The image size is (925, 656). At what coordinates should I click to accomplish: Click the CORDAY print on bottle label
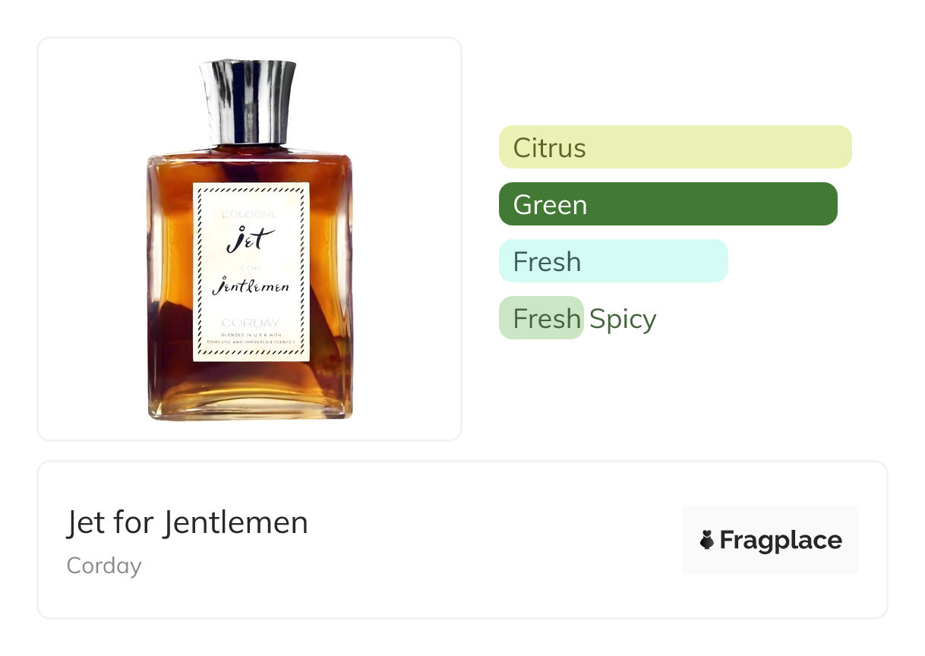251,323
